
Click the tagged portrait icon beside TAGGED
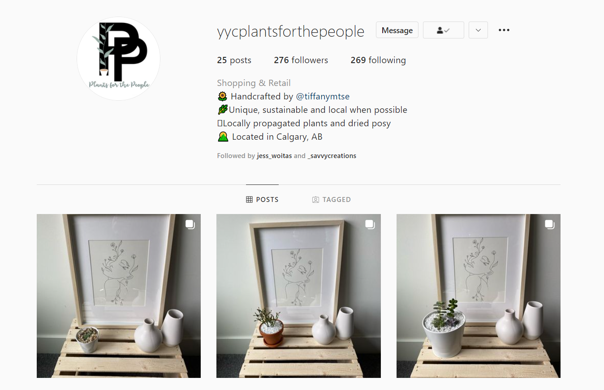pos(315,200)
